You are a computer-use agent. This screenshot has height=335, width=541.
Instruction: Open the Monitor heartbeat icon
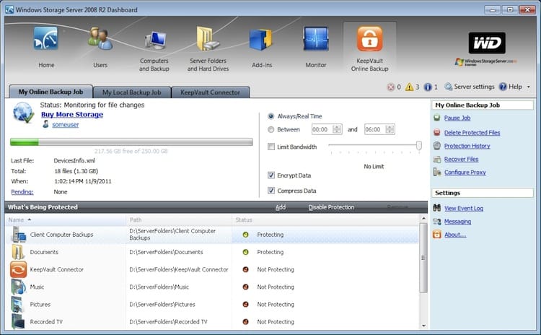[316, 39]
